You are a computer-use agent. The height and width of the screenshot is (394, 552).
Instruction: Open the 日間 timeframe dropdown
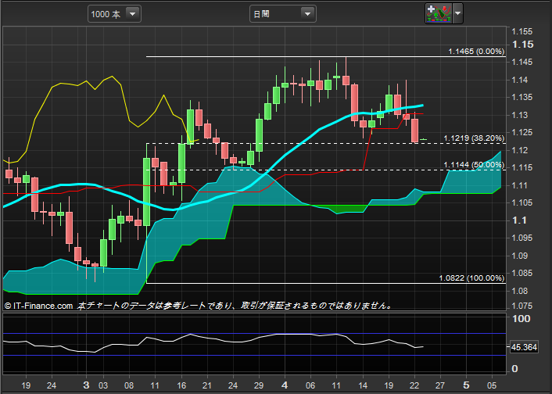pos(283,14)
